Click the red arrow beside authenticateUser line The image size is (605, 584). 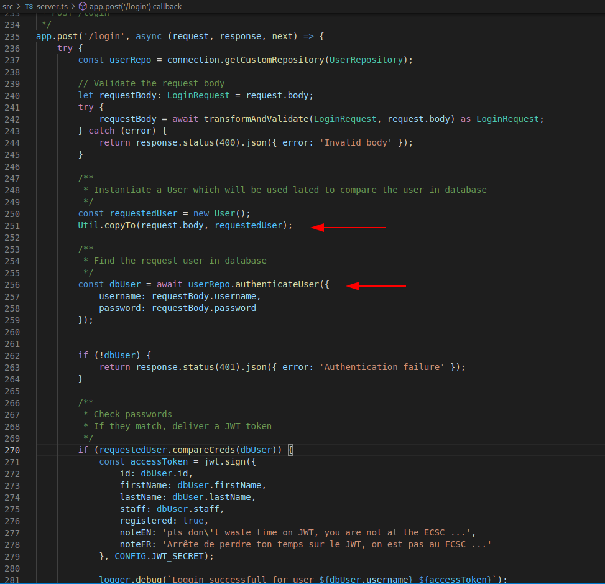click(x=376, y=286)
